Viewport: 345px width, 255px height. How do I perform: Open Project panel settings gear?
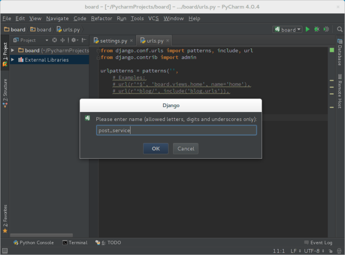pos(74,40)
